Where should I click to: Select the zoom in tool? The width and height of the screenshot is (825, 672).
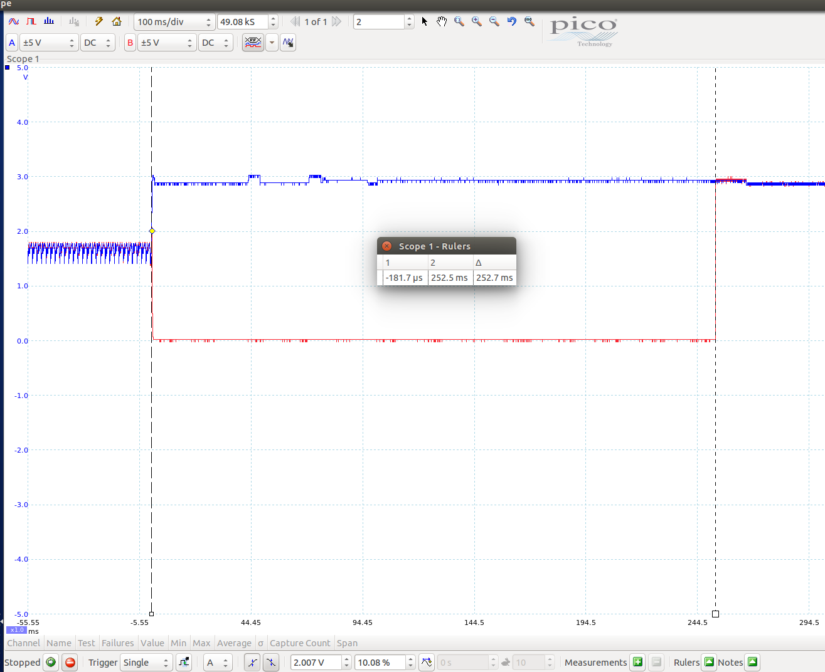tap(476, 21)
